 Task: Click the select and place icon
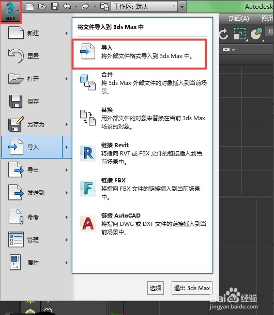click(x=256, y=34)
